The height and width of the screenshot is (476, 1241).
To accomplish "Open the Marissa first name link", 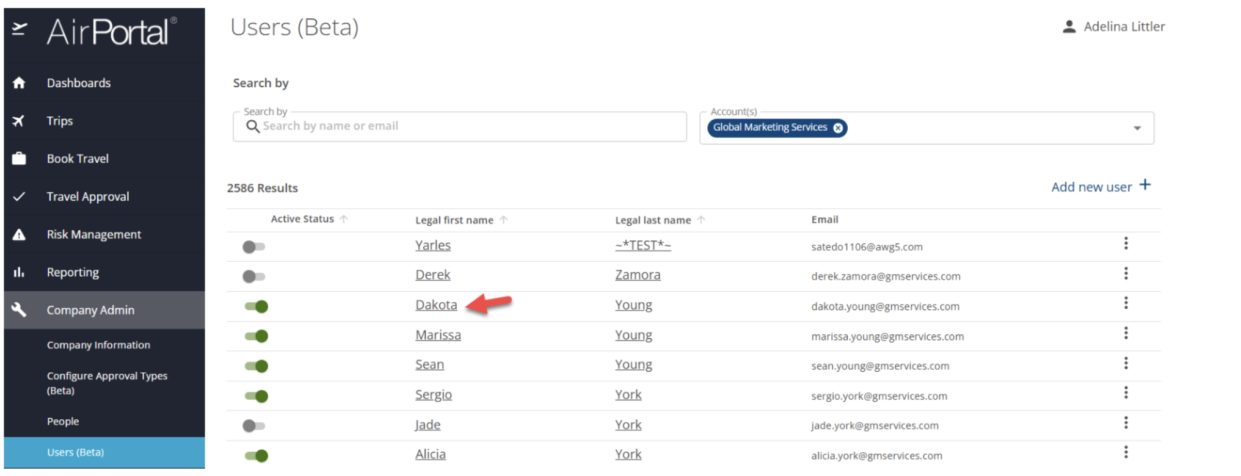I will pyautogui.click(x=438, y=335).
